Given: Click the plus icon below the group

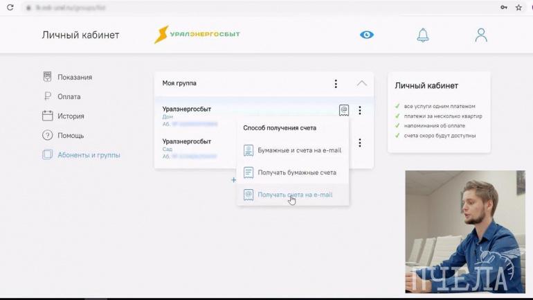Looking at the screenshot, I should (x=233, y=179).
